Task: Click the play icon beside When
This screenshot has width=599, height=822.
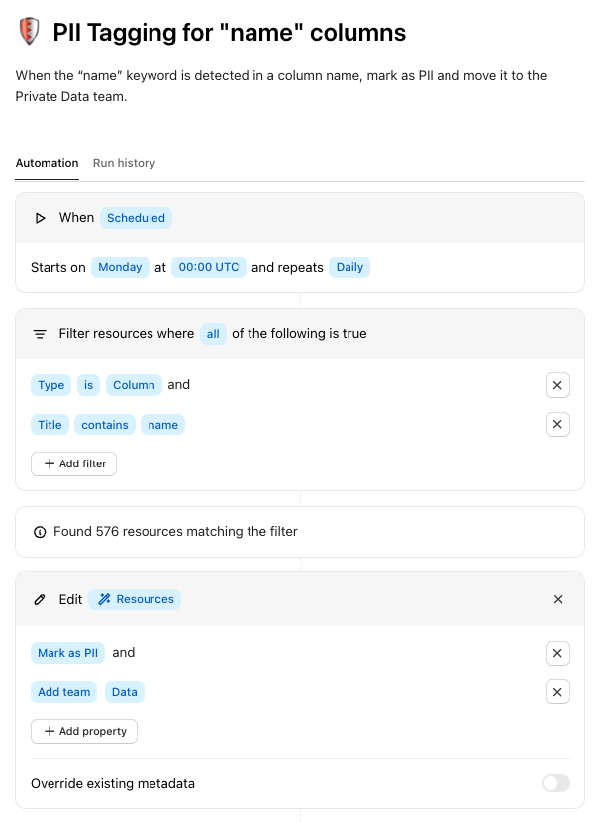Action: (41, 218)
